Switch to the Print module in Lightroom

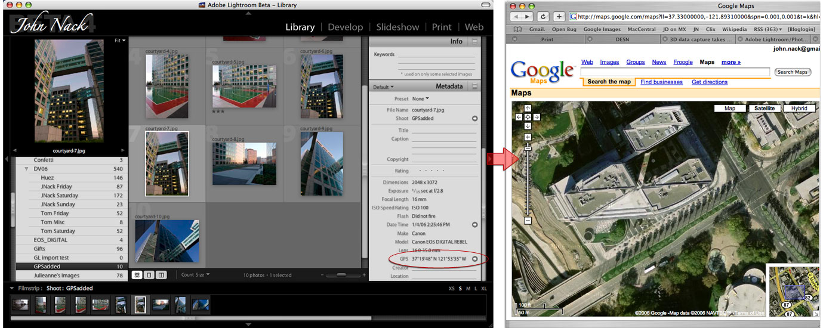[442, 27]
